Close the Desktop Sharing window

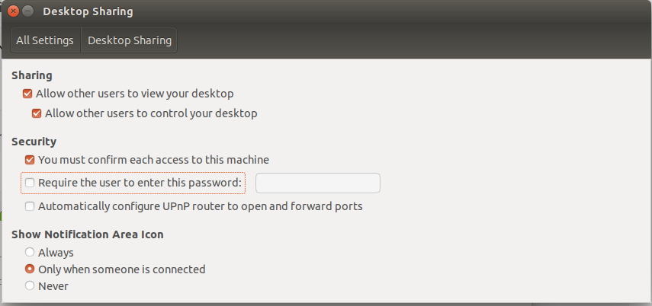pyautogui.click(x=14, y=12)
